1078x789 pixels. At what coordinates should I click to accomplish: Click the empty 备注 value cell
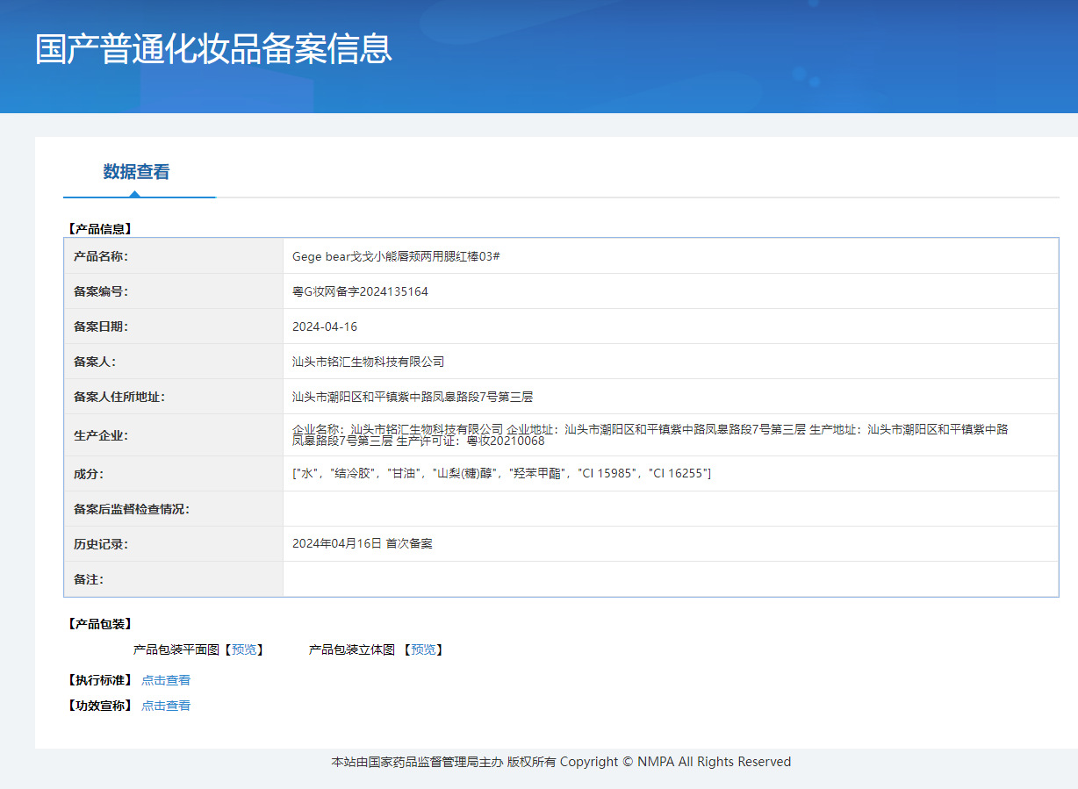(670, 579)
